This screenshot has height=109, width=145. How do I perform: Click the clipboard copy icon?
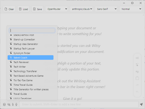pyautogui.click(x=137, y=78)
